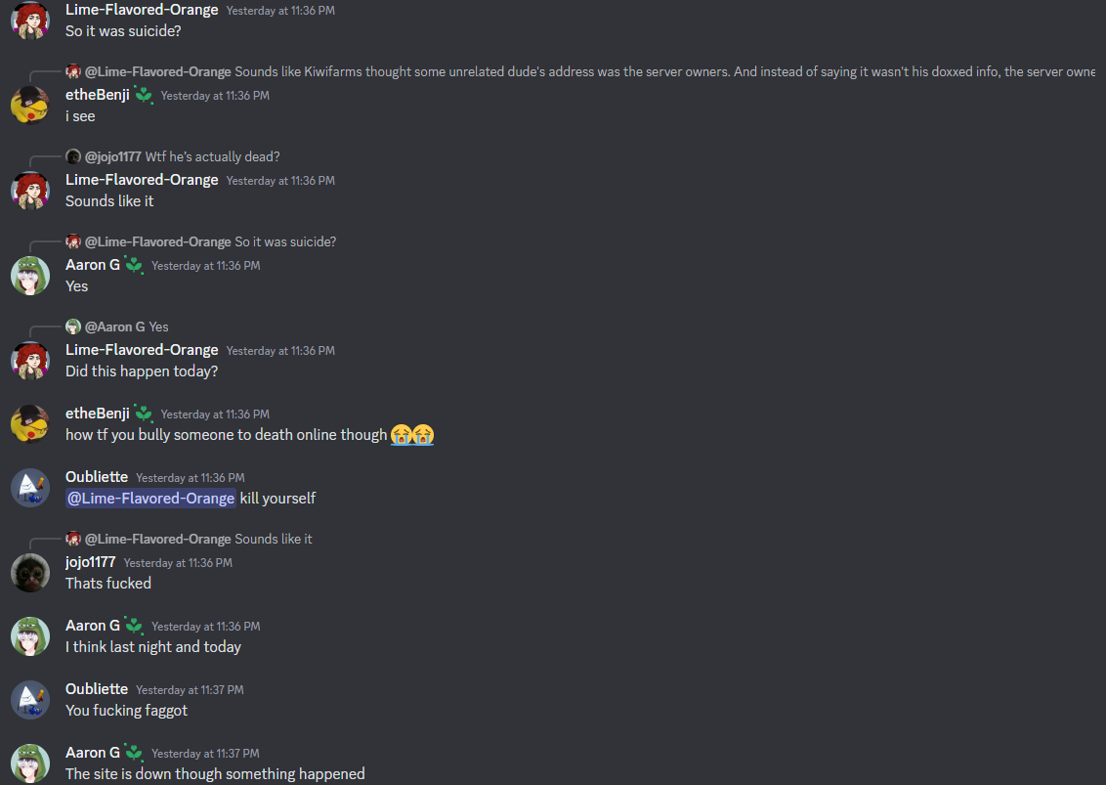Open Aaron G's avatar beside the "Yes" message

pos(30,276)
